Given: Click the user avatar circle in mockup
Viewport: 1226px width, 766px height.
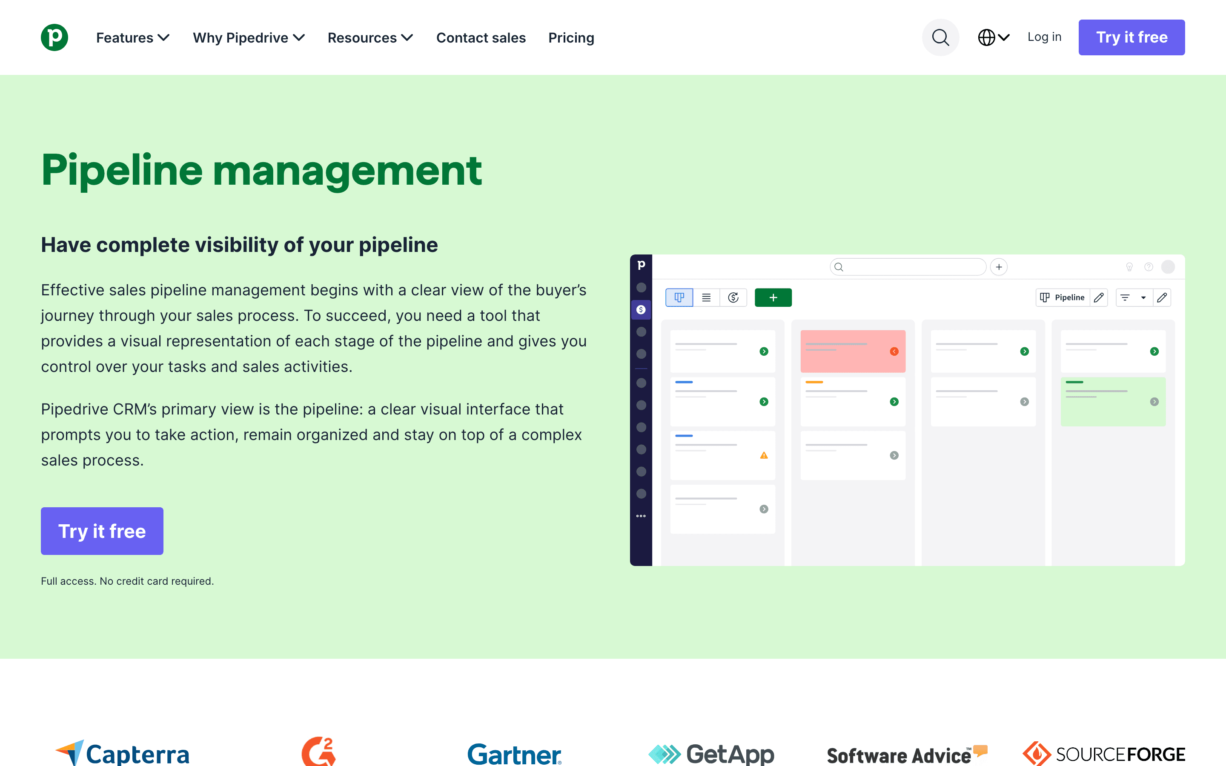Looking at the screenshot, I should tap(1168, 267).
